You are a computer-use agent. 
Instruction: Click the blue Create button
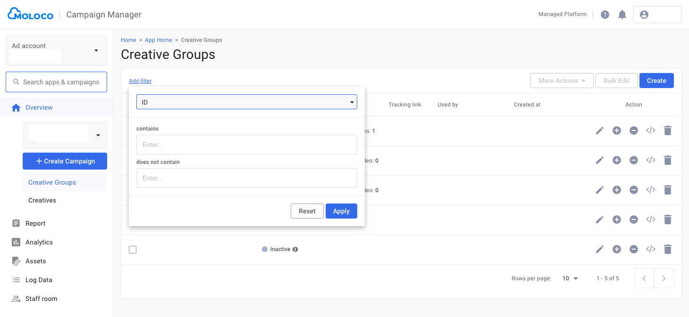click(x=656, y=81)
